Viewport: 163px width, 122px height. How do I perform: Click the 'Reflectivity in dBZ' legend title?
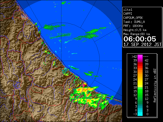point(155,85)
